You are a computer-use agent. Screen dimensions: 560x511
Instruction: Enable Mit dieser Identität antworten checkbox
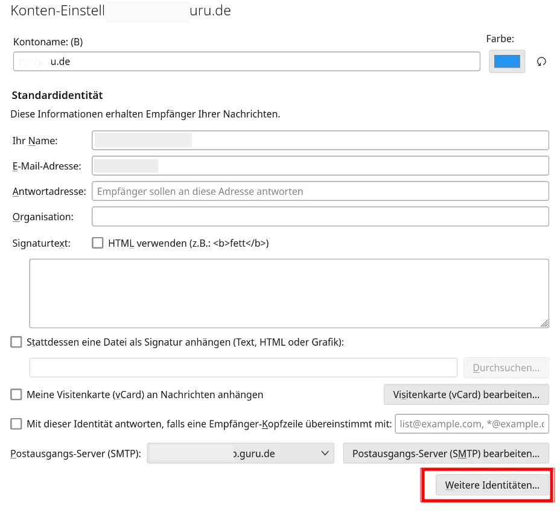point(16,424)
